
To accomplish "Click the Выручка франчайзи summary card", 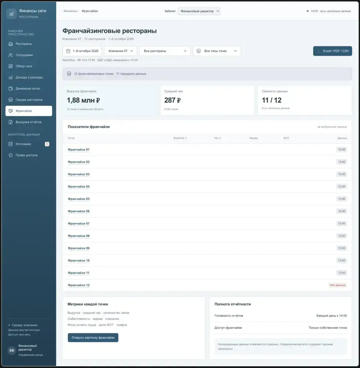I will pos(110,100).
